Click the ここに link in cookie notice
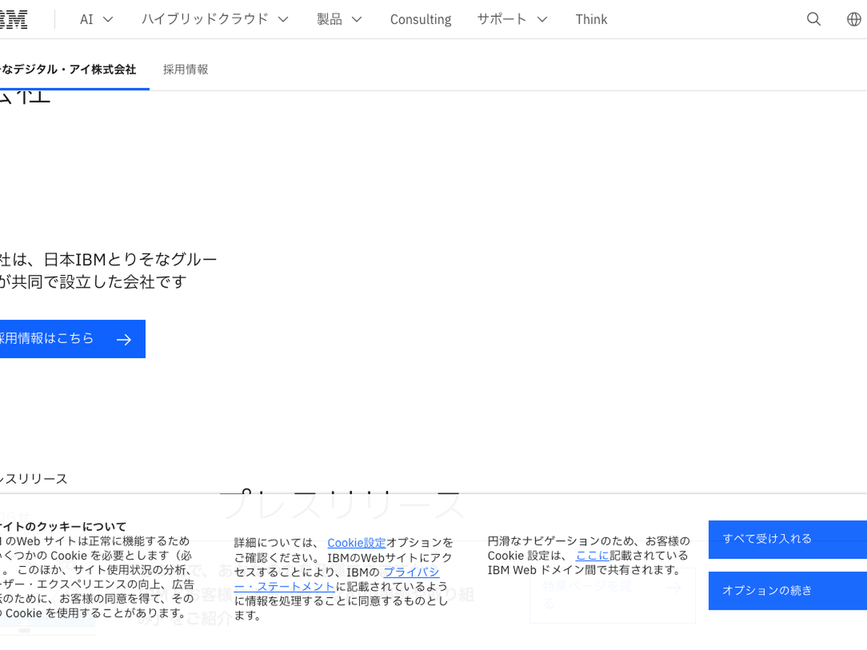 pos(592,555)
